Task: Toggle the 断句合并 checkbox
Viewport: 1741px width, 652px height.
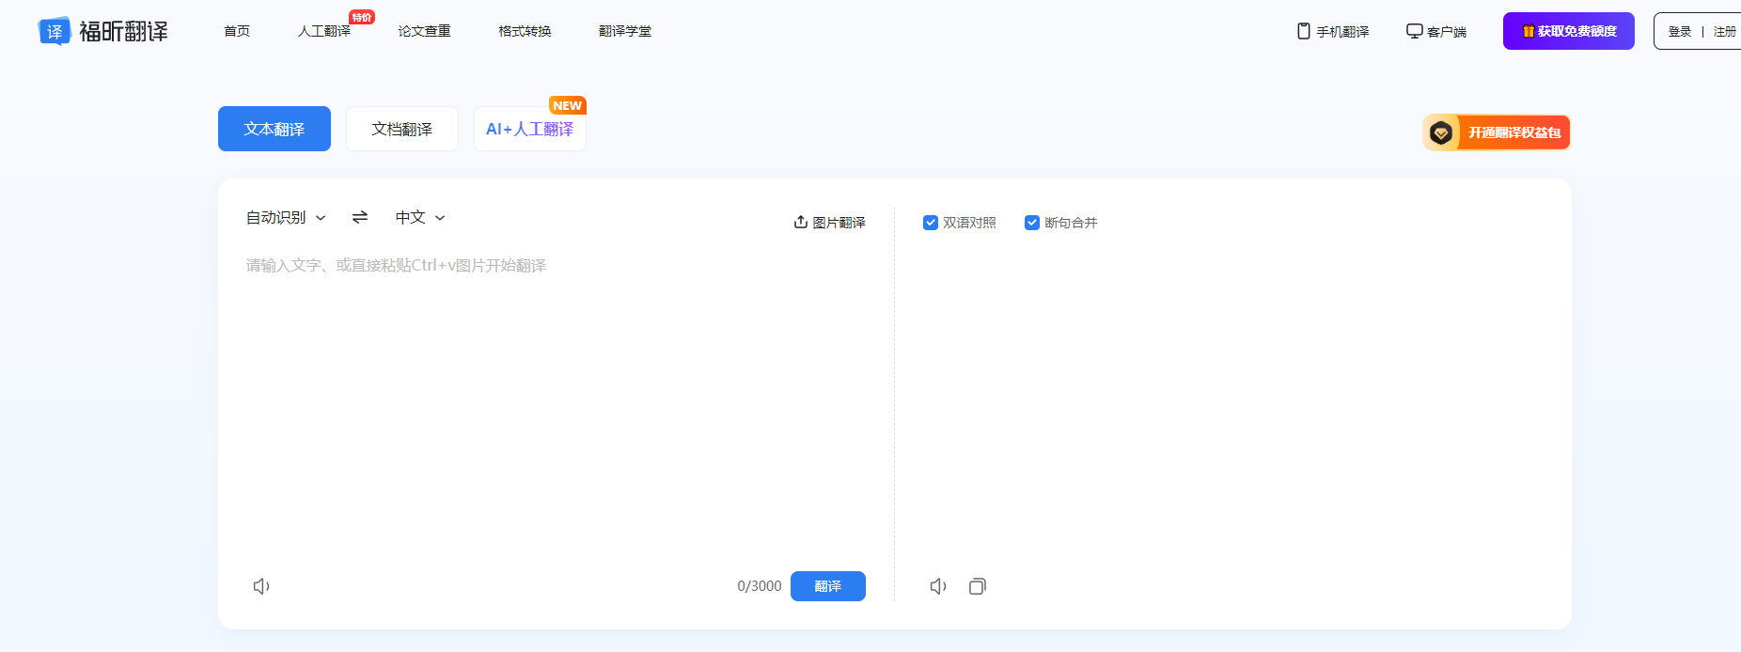Action: coord(1032,223)
